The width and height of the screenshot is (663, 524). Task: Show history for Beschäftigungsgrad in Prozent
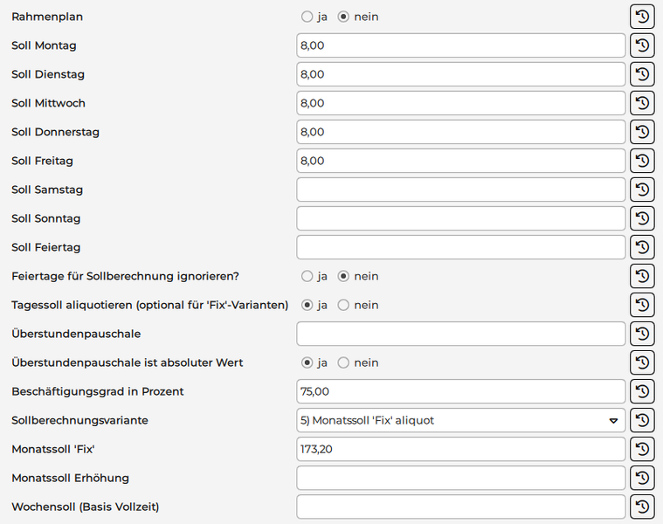coord(642,391)
